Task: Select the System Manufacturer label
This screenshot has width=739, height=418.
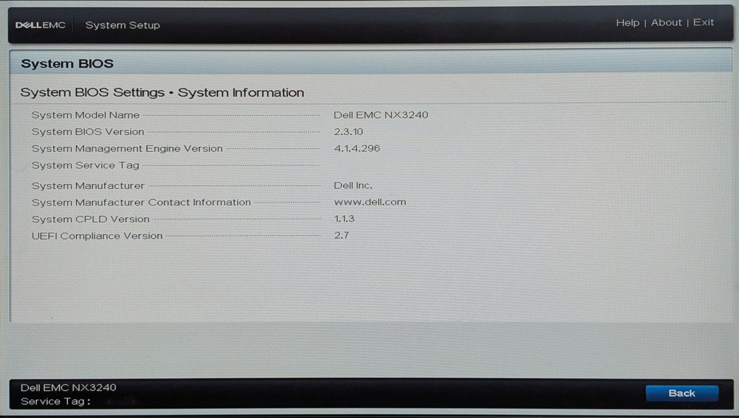Action: 88,186
